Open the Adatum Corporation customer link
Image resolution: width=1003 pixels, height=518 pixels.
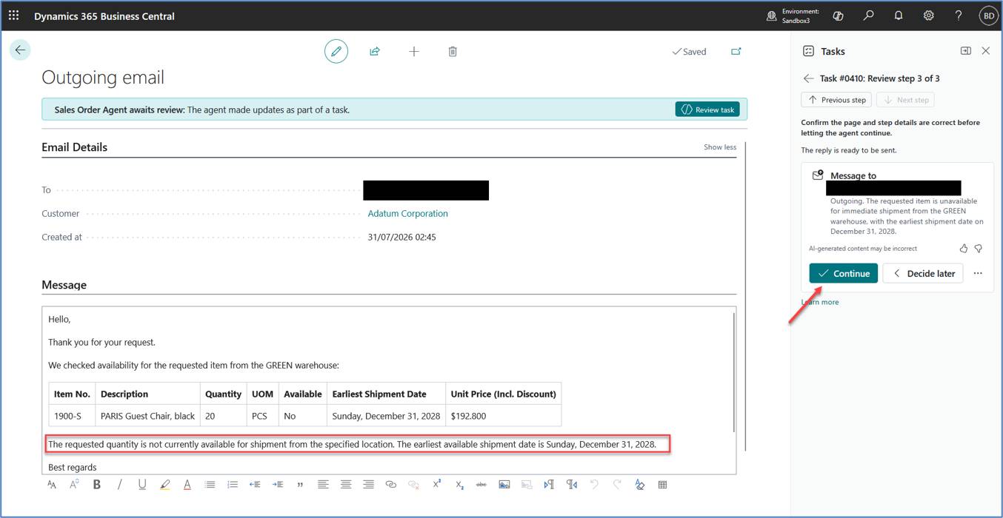(408, 213)
